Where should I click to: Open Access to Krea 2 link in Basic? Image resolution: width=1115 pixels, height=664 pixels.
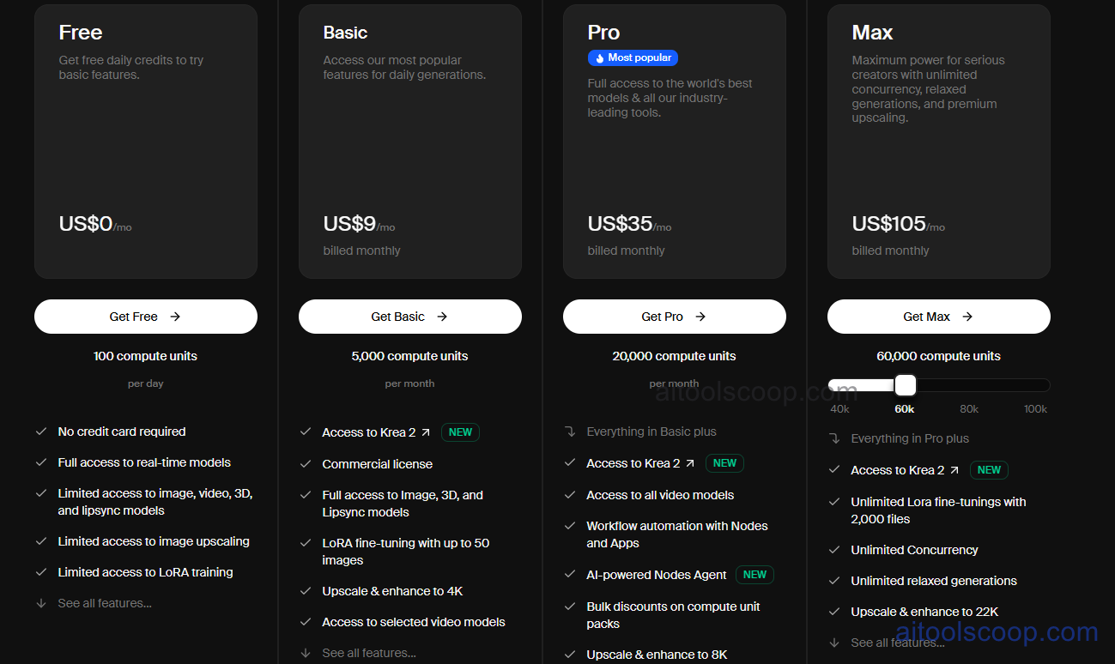[376, 432]
